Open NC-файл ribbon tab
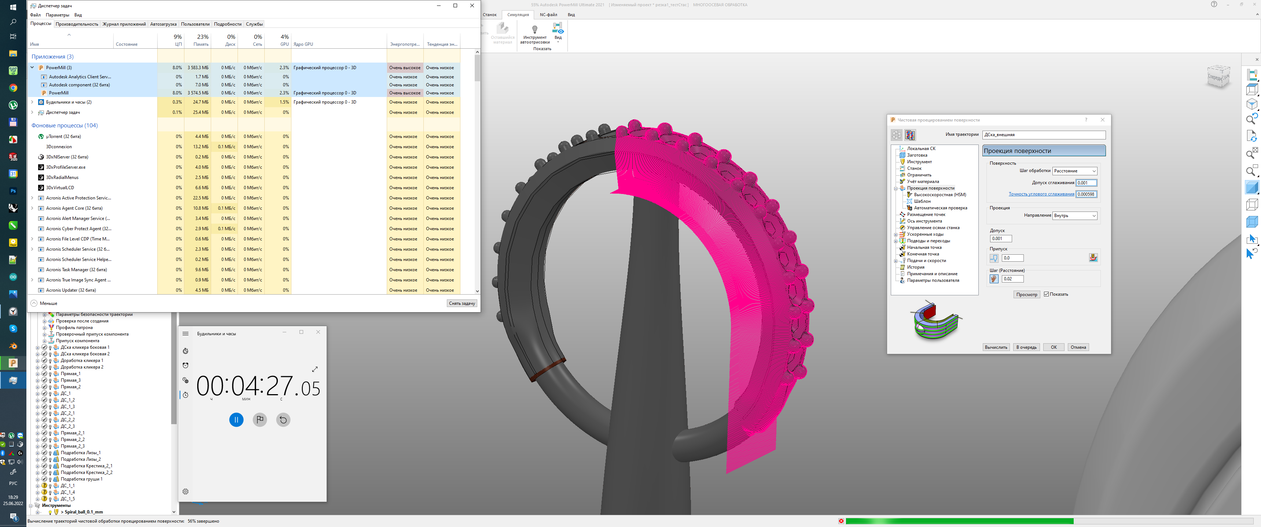 (548, 15)
